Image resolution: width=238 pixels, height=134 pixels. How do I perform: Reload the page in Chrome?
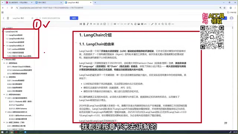point(12,8)
